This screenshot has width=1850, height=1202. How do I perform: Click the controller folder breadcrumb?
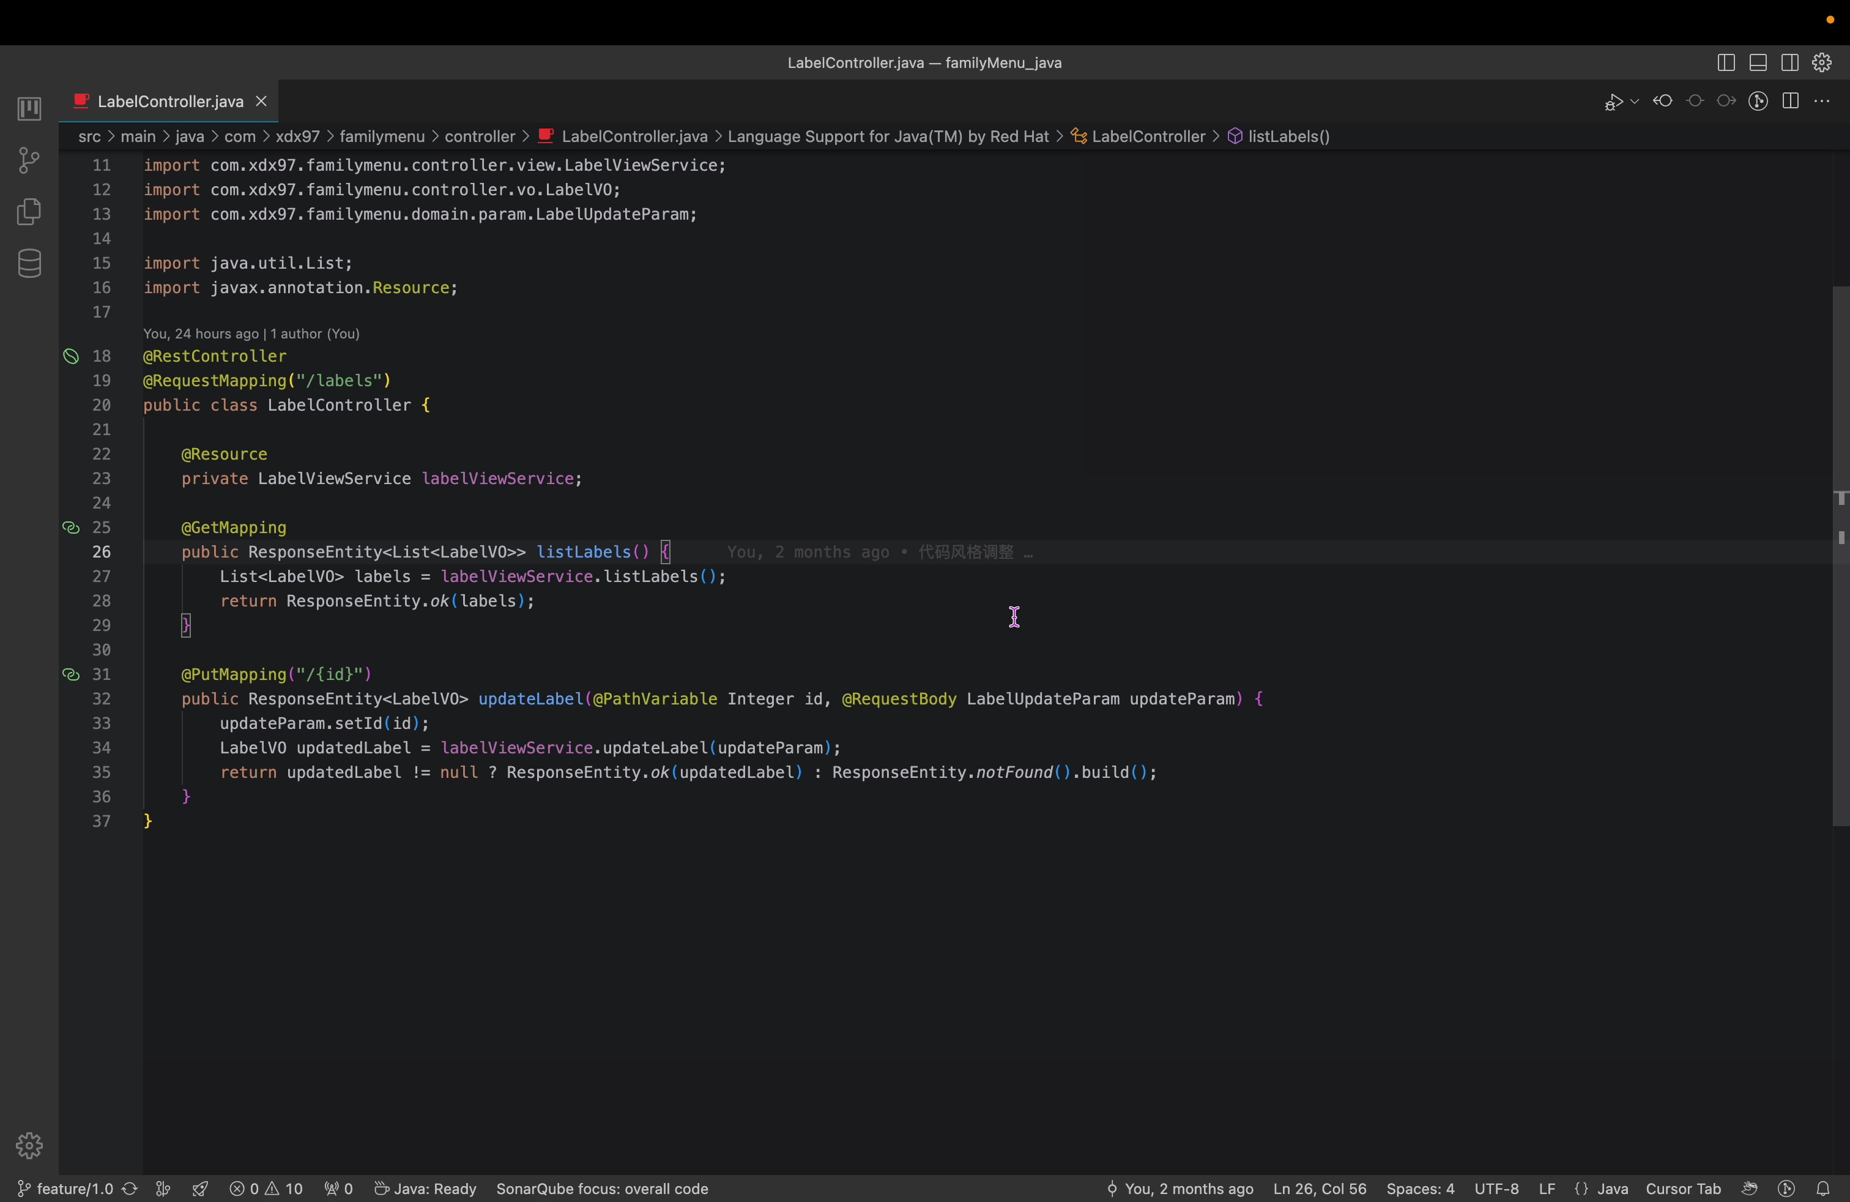[480, 137]
